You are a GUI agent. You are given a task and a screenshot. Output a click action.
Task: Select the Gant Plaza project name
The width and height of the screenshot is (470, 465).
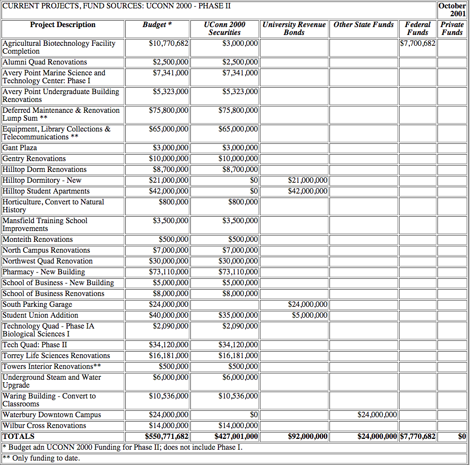[x=20, y=148]
